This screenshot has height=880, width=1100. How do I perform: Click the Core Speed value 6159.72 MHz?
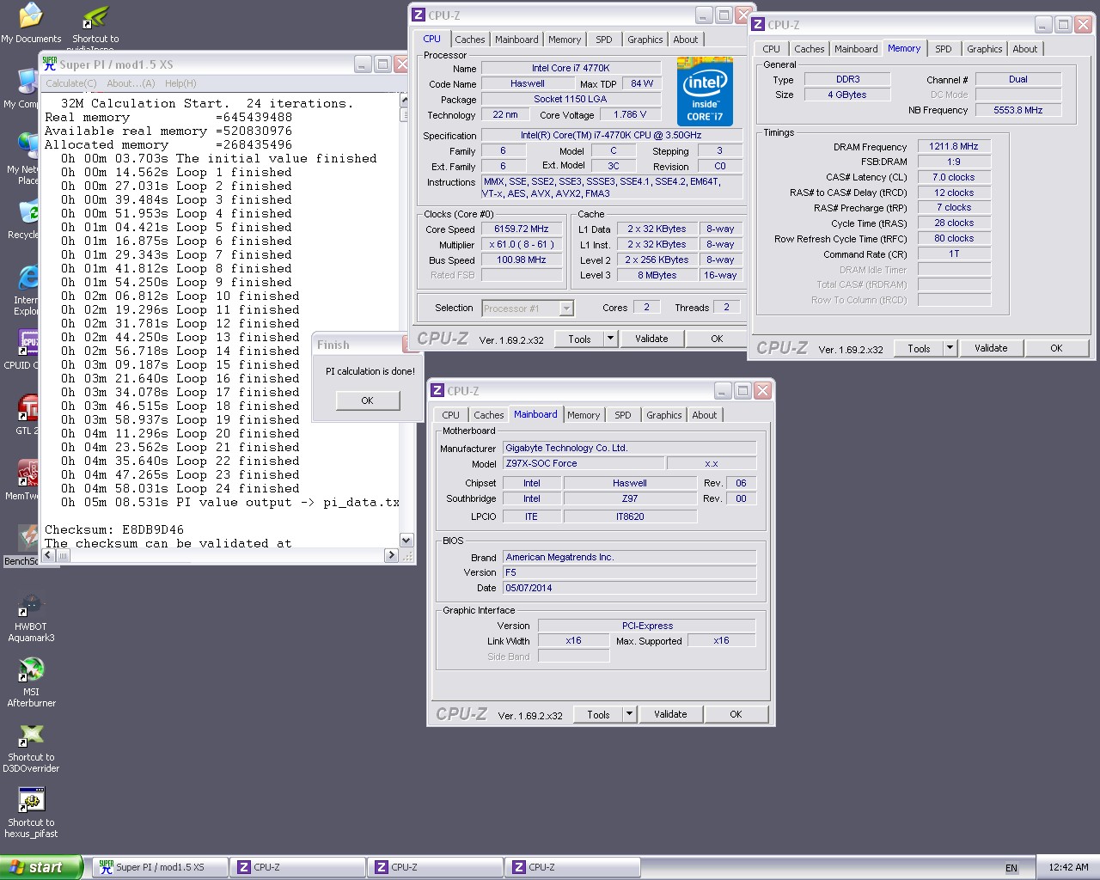[522, 229]
